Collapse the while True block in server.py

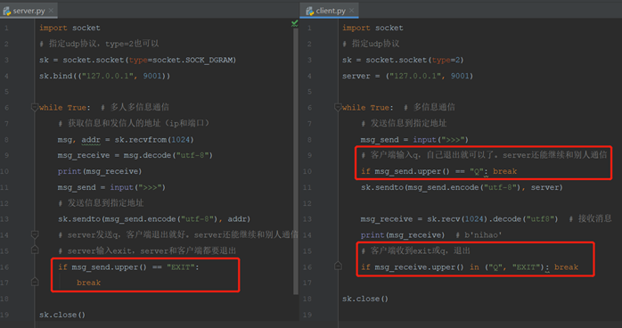[35, 107]
